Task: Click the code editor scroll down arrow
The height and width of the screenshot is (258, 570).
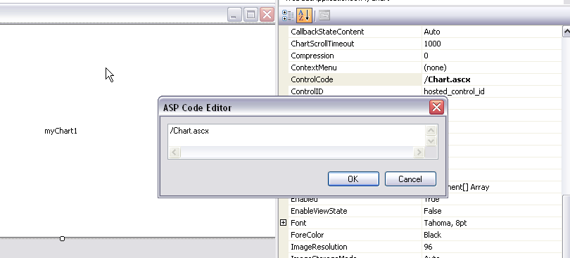Action: pyautogui.click(x=431, y=141)
